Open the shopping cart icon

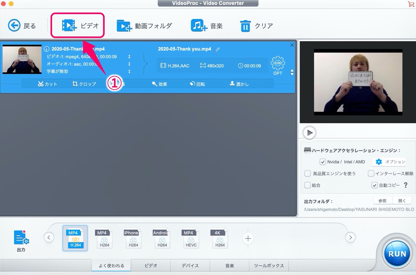click(x=411, y=3)
